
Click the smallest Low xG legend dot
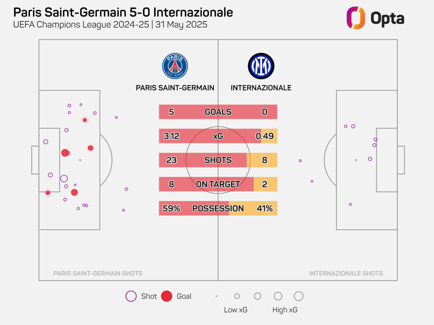tap(216, 296)
